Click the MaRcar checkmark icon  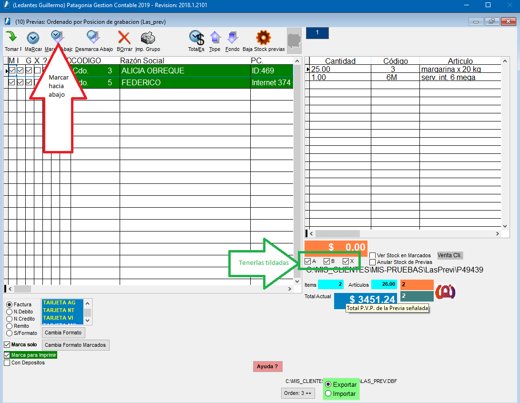coord(33,38)
